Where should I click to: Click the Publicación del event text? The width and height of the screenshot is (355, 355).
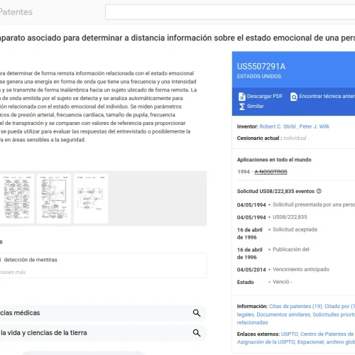291,249
